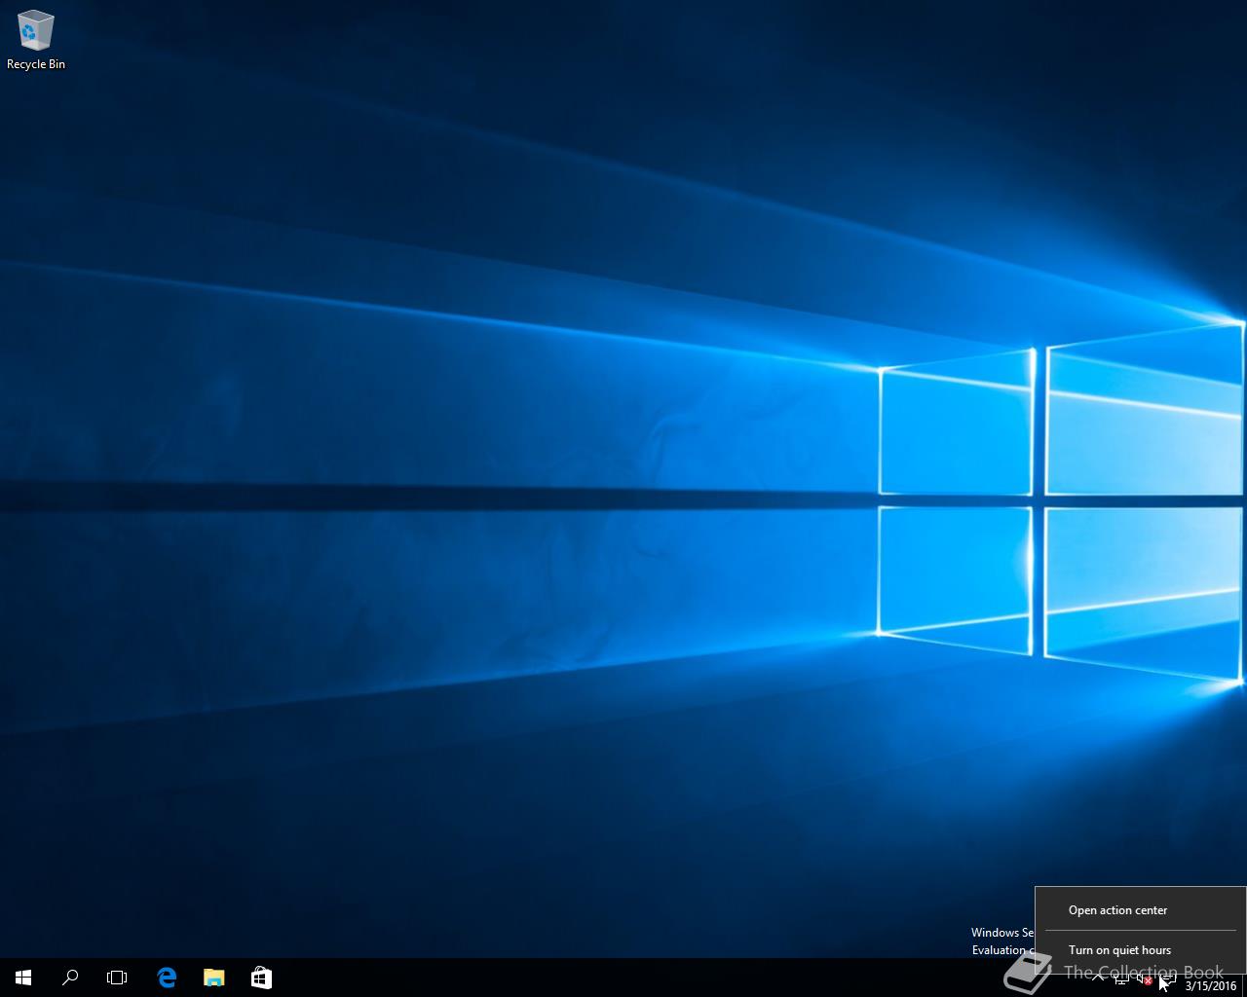Viewport: 1247px width, 997px height.
Task: Click the 3/15/2016 date in the taskbar
Action: 1211,985
